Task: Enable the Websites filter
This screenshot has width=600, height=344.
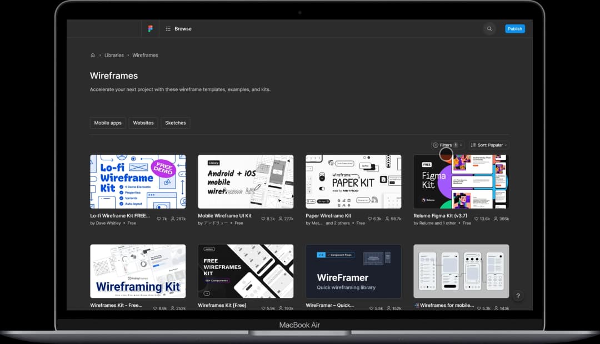Action: pyautogui.click(x=143, y=123)
